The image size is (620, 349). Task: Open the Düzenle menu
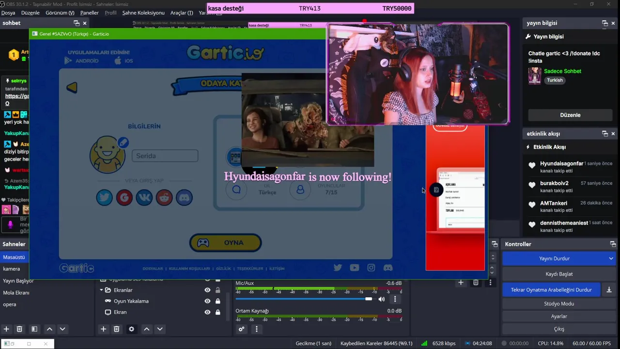31,13
